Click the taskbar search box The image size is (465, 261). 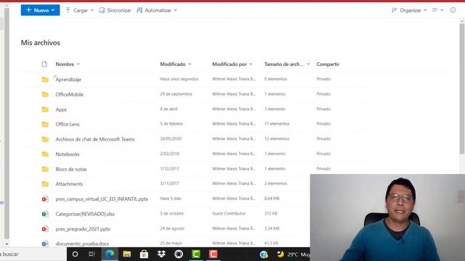(33, 254)
